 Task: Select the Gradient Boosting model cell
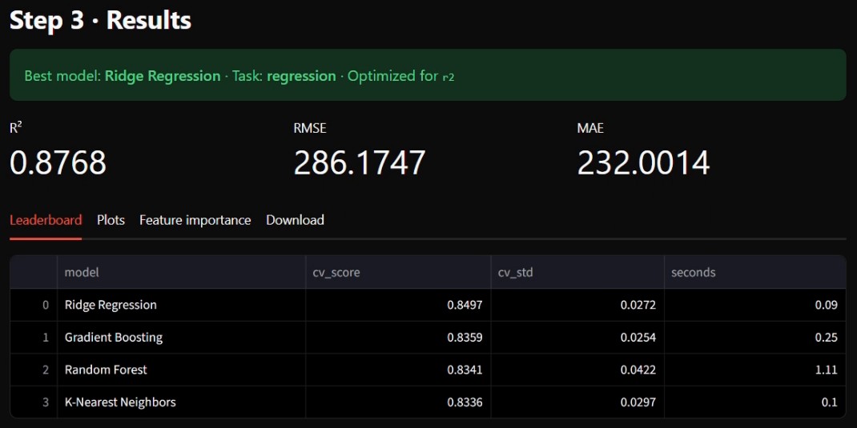pos(182,338)
